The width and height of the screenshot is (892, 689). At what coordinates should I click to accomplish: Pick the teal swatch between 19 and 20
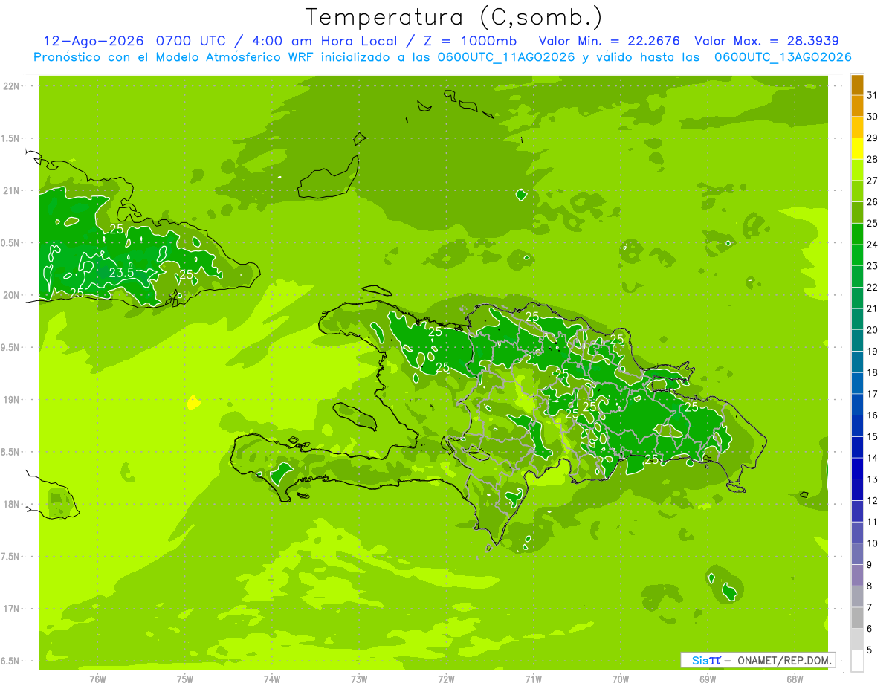(x=857, y=340)
